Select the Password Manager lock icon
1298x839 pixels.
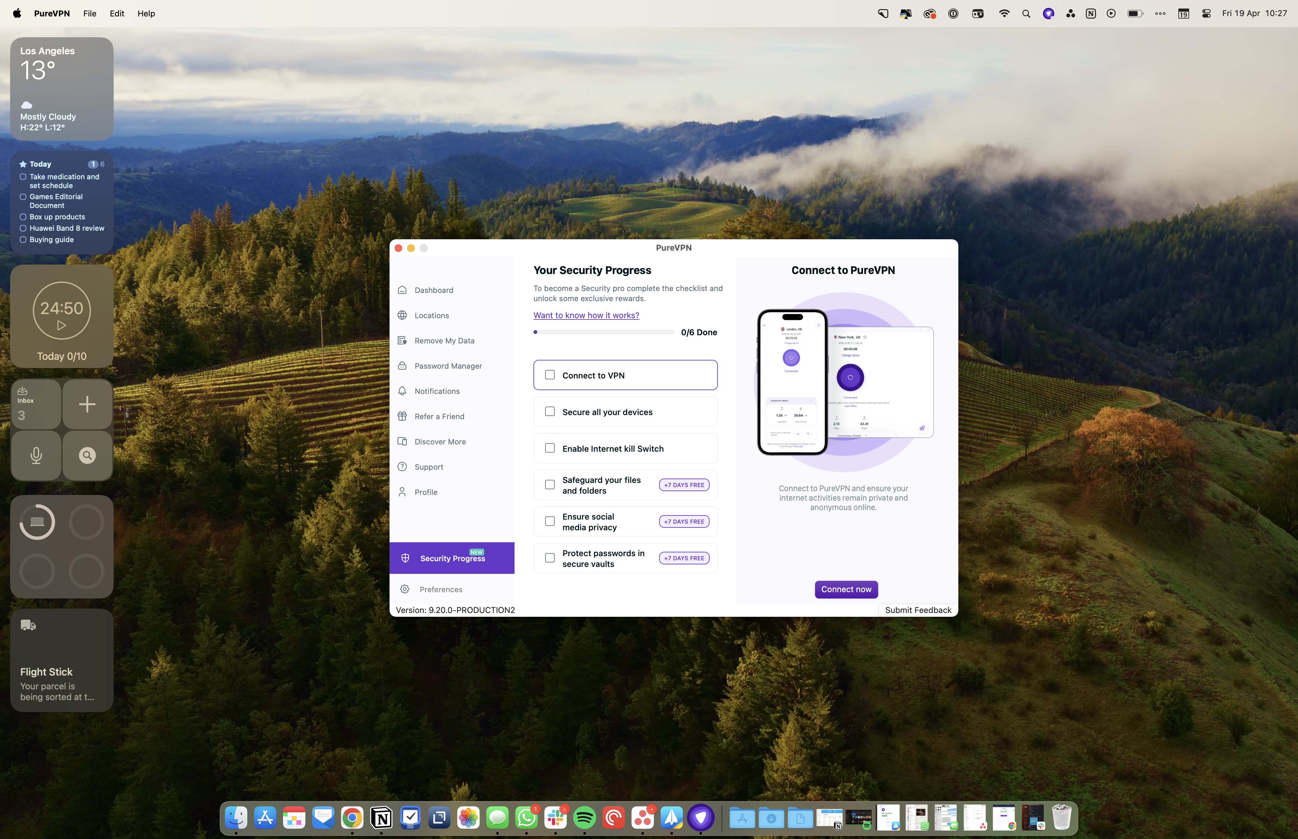point(402,366)
